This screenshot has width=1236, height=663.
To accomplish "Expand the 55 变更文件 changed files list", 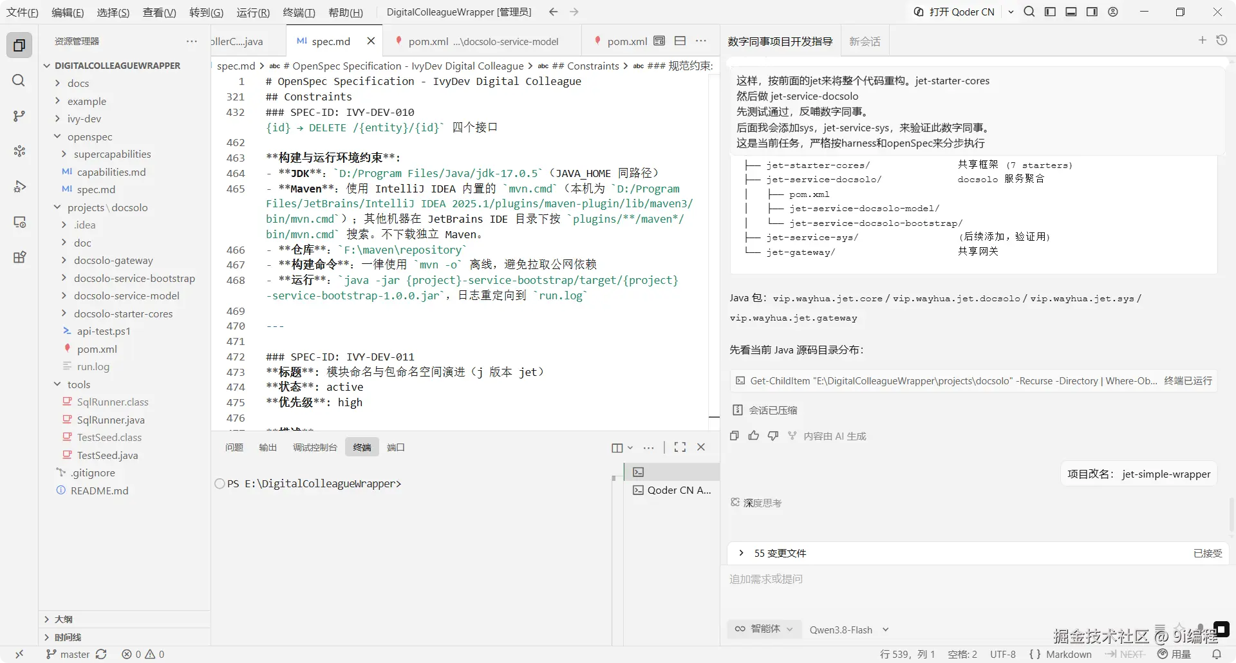I will click(x=780, y=553).
